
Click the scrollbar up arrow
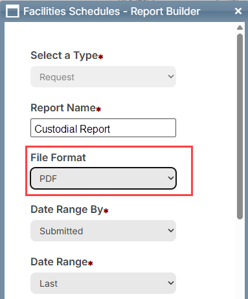pyautogui.click(x=240, y=28)
